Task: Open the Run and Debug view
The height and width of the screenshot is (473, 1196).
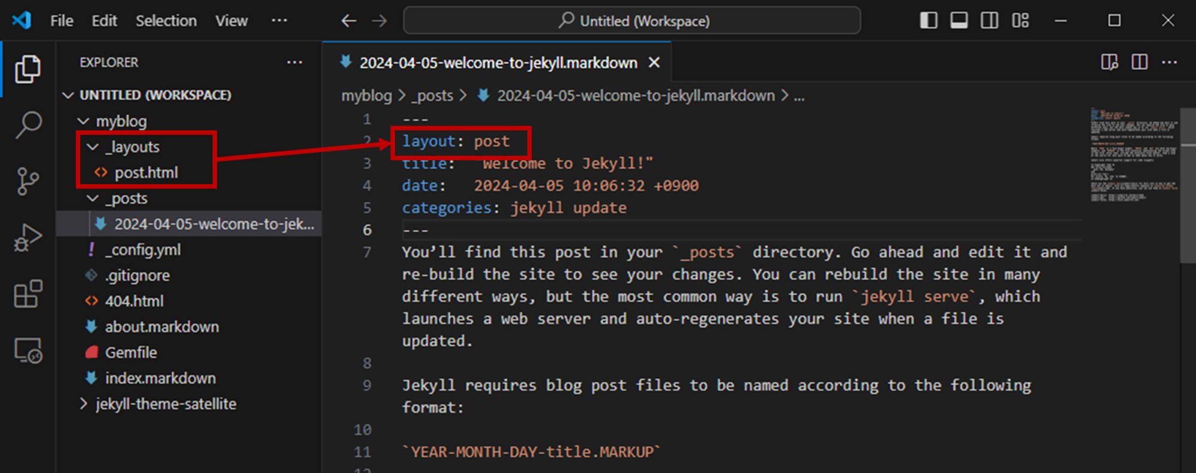Action: (28, 237)
